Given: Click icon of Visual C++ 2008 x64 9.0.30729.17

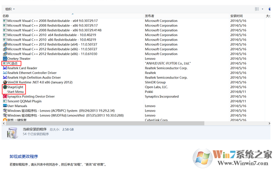Looking at the screenshot, I should [5, 21].
